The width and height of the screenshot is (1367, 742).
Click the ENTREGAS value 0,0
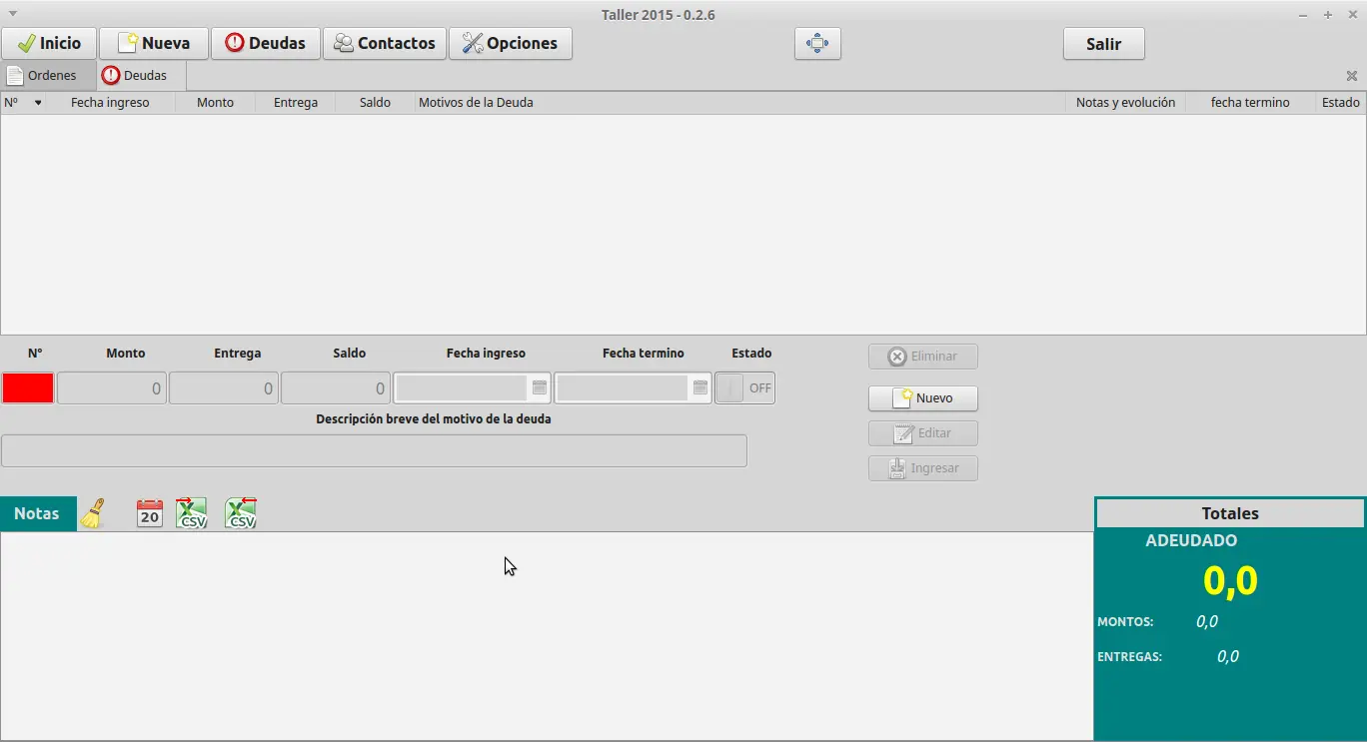[x=1228, y=656]
